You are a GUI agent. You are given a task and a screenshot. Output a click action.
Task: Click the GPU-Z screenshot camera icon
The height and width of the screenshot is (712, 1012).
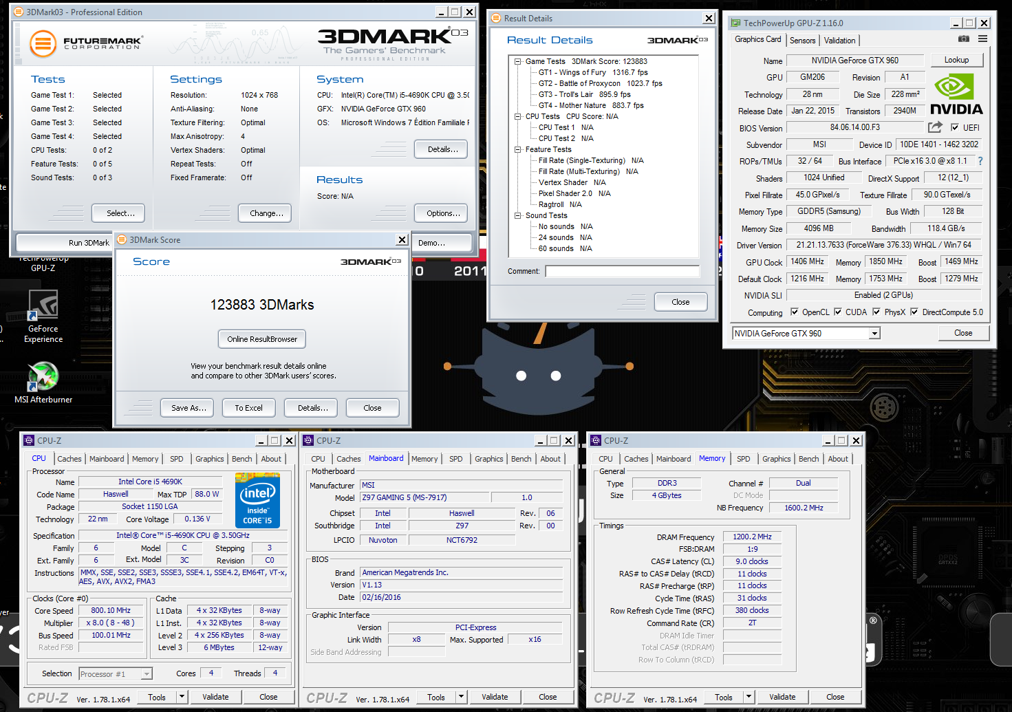pyautogui.click(x=963, y=39)
